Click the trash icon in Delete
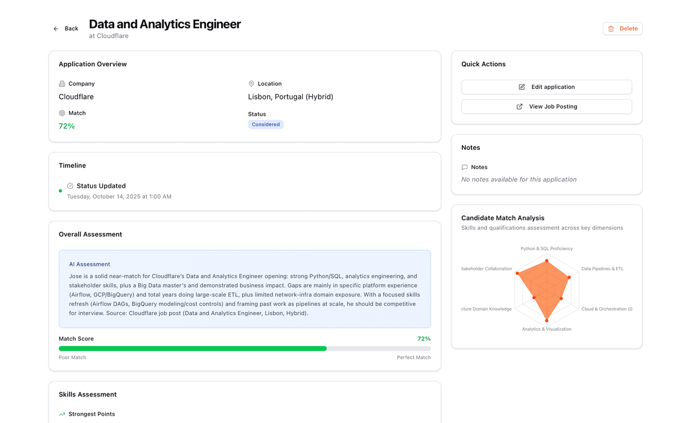Viewport: 679px width, 423px height. [611, 29]
